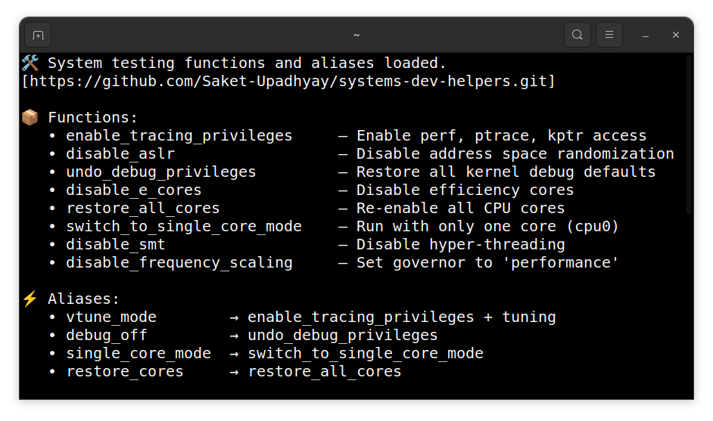713x421 pixels.
Task: Click the search magnifier icon
Action: click(578, 35)
